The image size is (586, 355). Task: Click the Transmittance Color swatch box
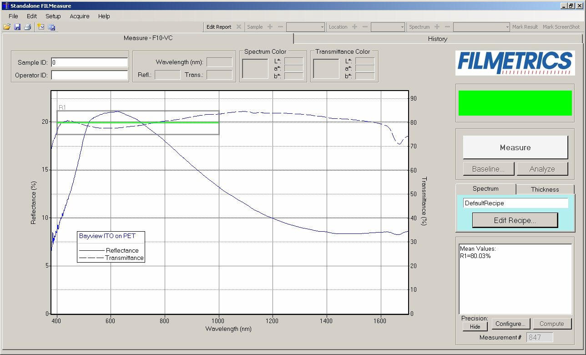[x=326, y=69]
